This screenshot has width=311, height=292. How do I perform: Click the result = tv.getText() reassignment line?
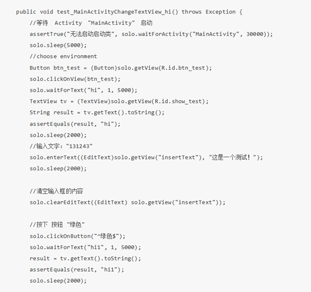[85, 258]
